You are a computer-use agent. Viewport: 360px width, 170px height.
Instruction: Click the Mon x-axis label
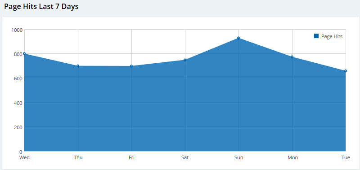point(293,157)
